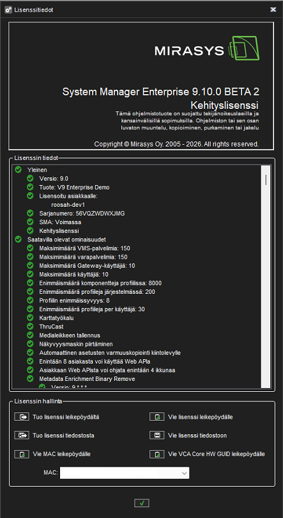The width and height of the screenshot is (283, 518).
Task: Click the check icon beside Sarjanumero row
Action: click(x=30, y=213)
